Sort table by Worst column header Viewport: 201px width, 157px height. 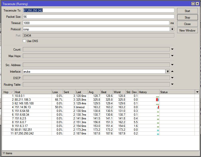120,92
